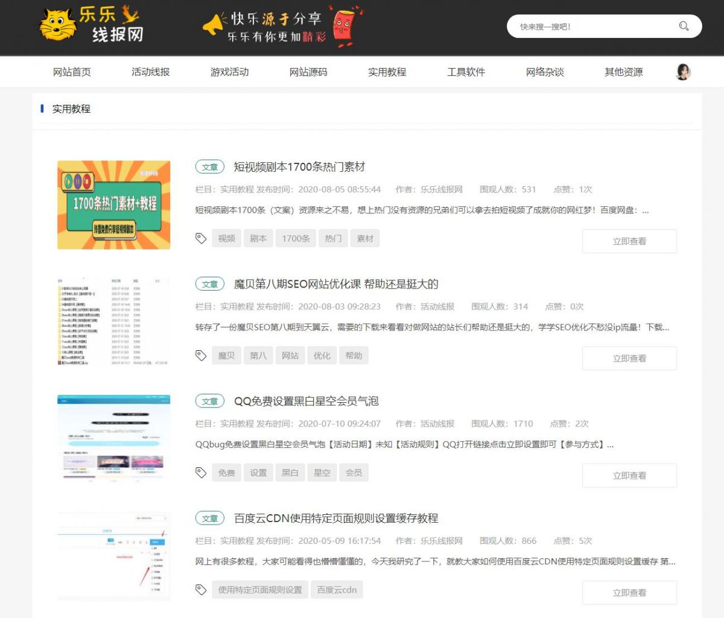Switch to the 其他资源 section

coord(623,72)
